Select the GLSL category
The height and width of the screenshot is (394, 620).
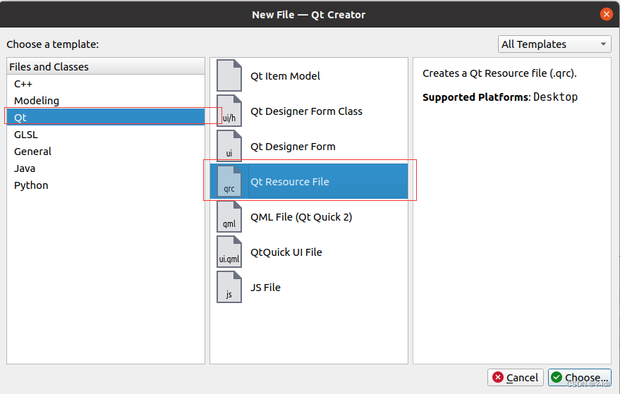pos(106,135)
